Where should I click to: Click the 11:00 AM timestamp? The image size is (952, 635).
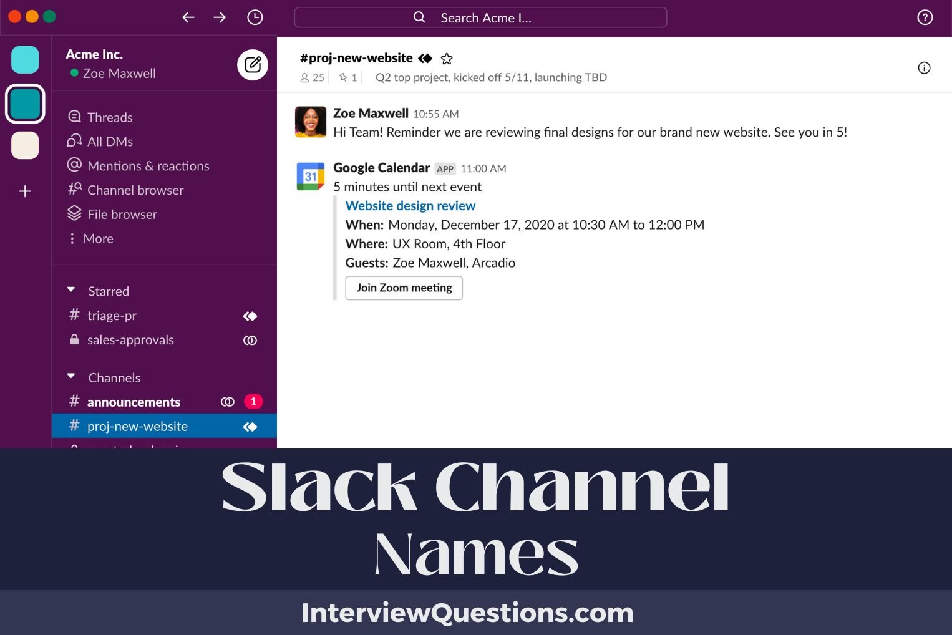[483, 168]
